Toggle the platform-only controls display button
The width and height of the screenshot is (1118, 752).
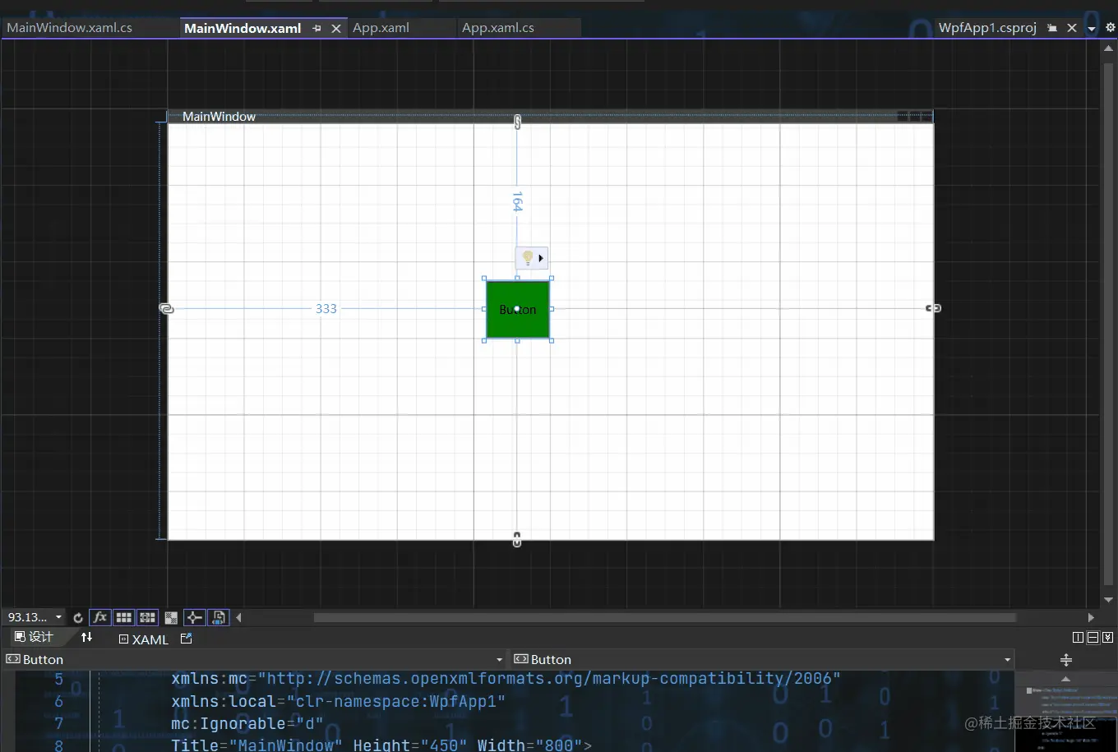click(x=219, y=617)
